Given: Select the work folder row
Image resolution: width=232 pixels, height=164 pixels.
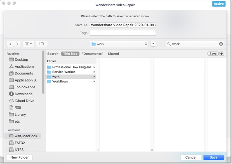Looking at the screenshot, I should [71, 76].
